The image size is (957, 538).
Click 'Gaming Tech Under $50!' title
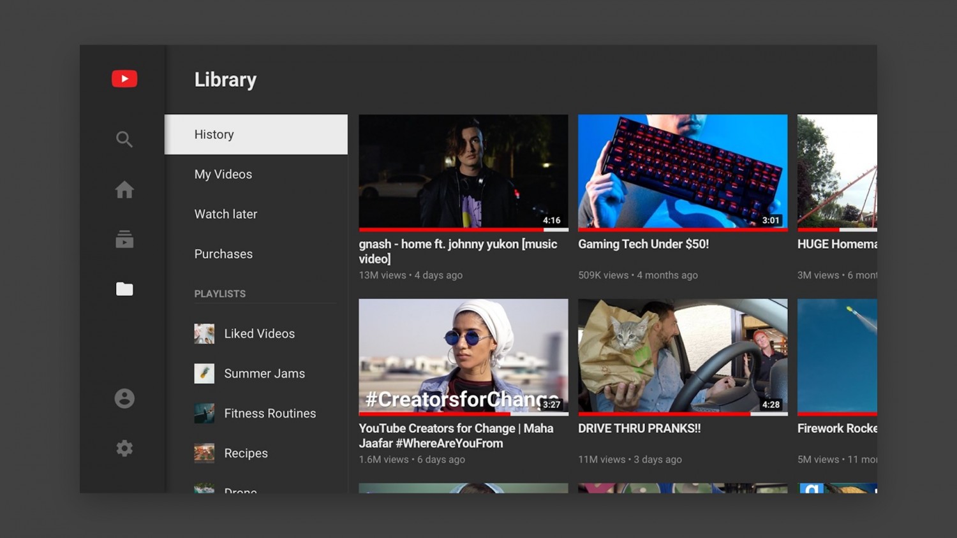pos(643,244)
